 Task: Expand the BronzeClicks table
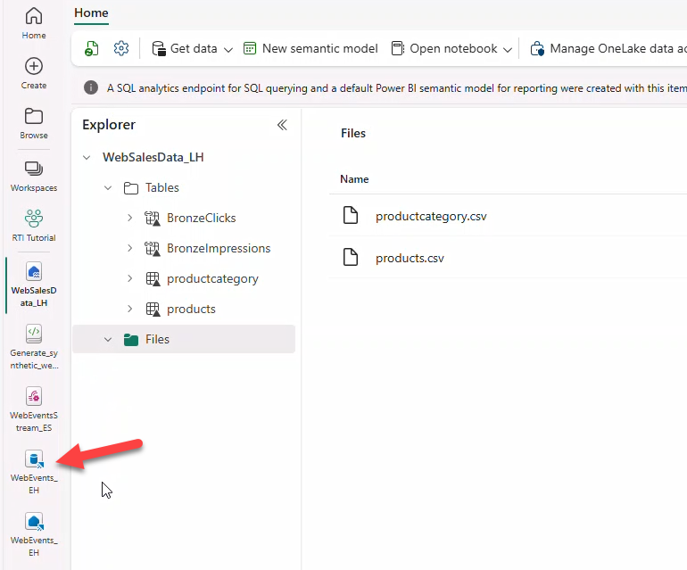coord(129,218)
